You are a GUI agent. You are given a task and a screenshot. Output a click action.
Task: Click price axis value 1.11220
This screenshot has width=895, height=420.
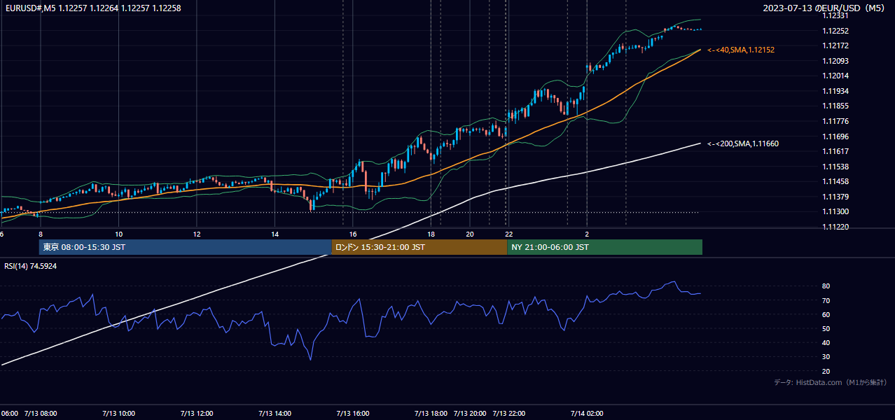click(x=835, y=227)
